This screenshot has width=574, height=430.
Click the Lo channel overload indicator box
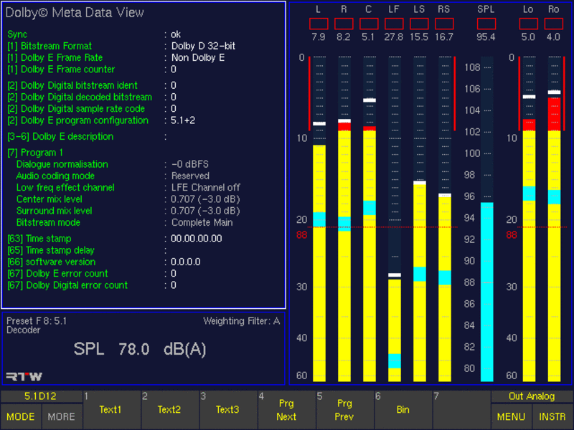(x=529, y=24)
